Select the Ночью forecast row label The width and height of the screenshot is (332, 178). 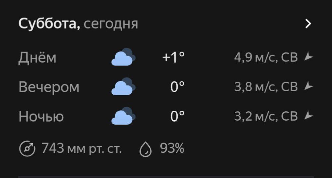click(41, 116)
